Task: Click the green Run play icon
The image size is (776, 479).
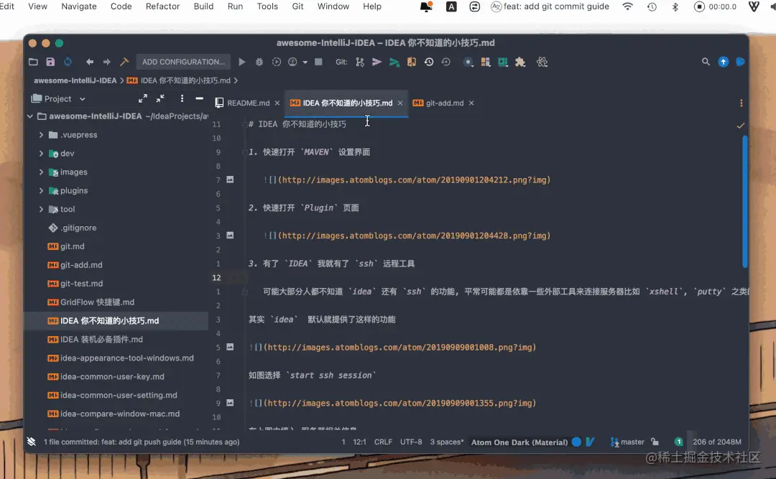Action: [242, 62]
